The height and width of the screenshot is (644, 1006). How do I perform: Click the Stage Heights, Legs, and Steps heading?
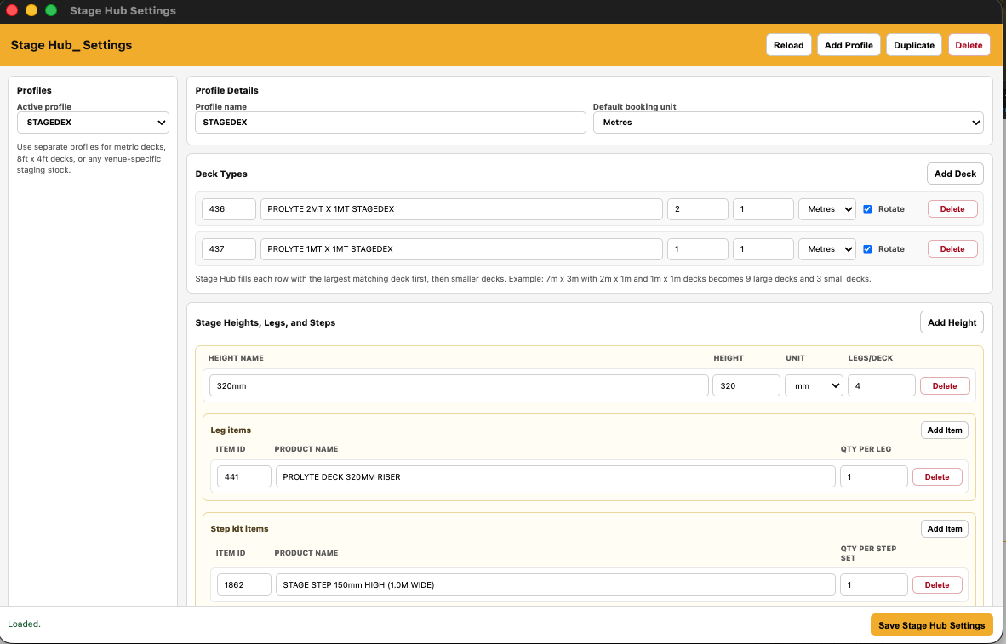click(266, 322)
